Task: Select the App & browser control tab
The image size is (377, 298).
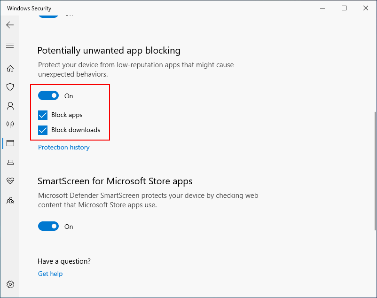Action: [x=10, y=143]
